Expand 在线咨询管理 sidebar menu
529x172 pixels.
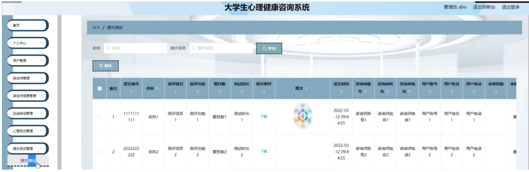click(x=28, y=114)
